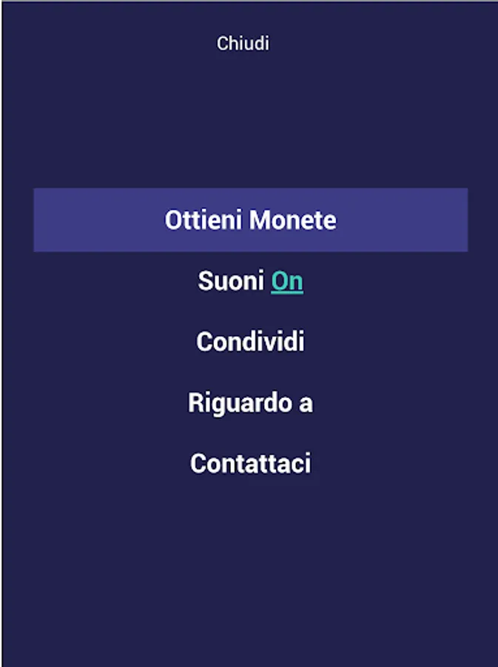Disable Suoni by clicking On
The height and width of the screenshot is (667, 498).
(287, 282)
